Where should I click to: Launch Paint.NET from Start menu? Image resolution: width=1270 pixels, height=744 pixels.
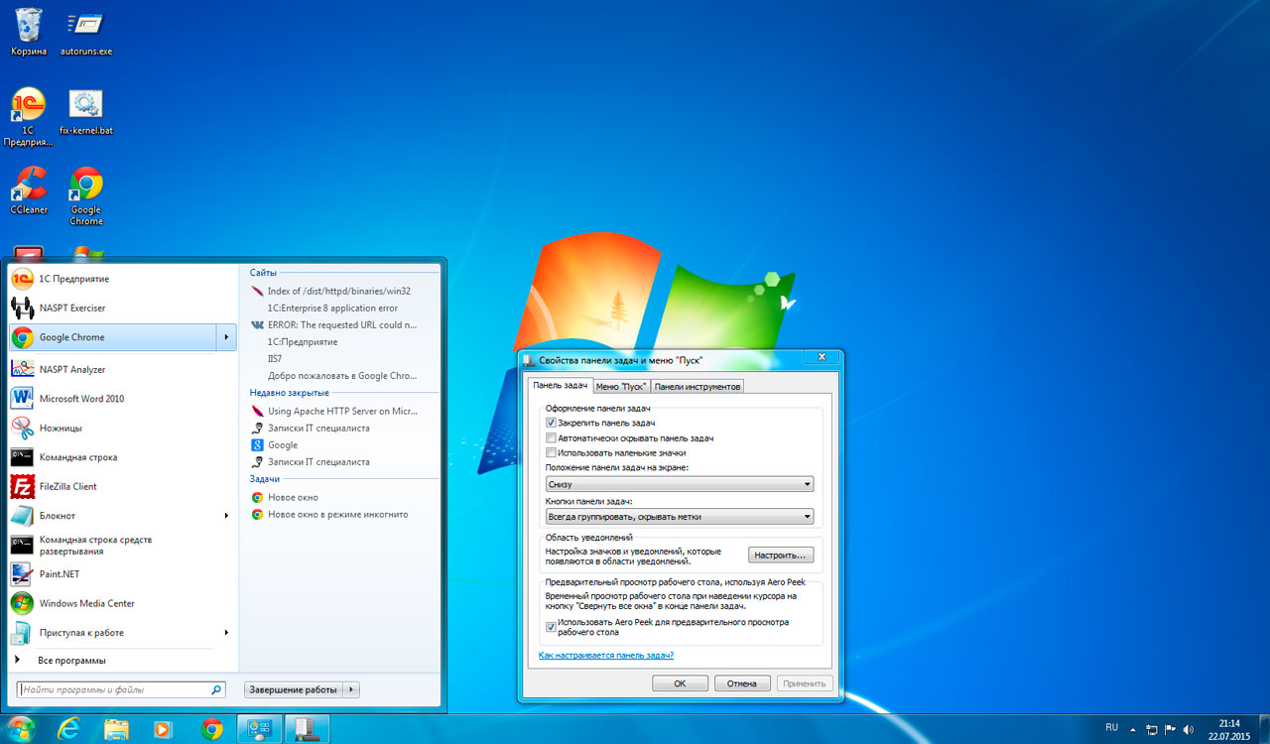click(x=60, y=574)
